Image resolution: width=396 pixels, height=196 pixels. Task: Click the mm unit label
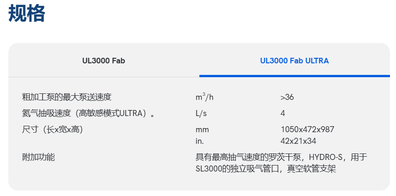coord(202,129)
